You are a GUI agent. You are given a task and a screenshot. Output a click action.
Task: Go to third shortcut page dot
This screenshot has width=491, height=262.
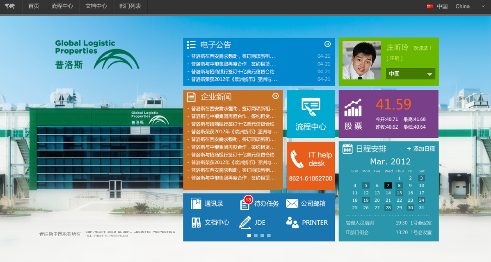click(262, 236)
